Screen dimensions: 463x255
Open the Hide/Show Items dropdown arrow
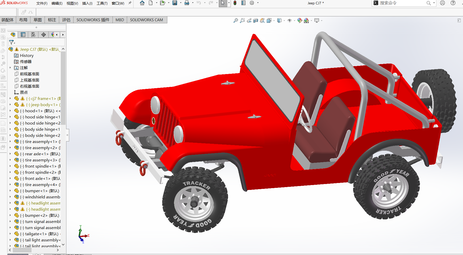point(294,21)
